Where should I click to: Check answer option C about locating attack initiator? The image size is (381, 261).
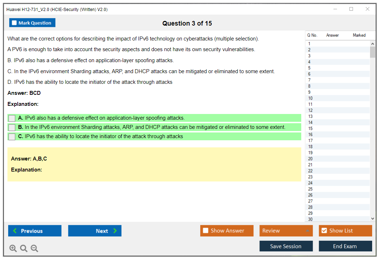(12, 137)
